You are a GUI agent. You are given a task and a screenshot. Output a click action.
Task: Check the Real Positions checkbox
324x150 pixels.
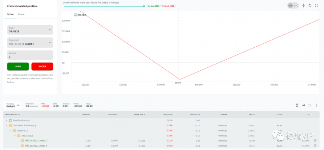pyautogui.click(x=10, y=121)
